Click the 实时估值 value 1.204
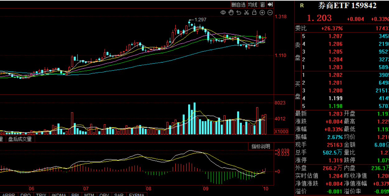Viewport: 389px width, 196px height. coord(336,176)
